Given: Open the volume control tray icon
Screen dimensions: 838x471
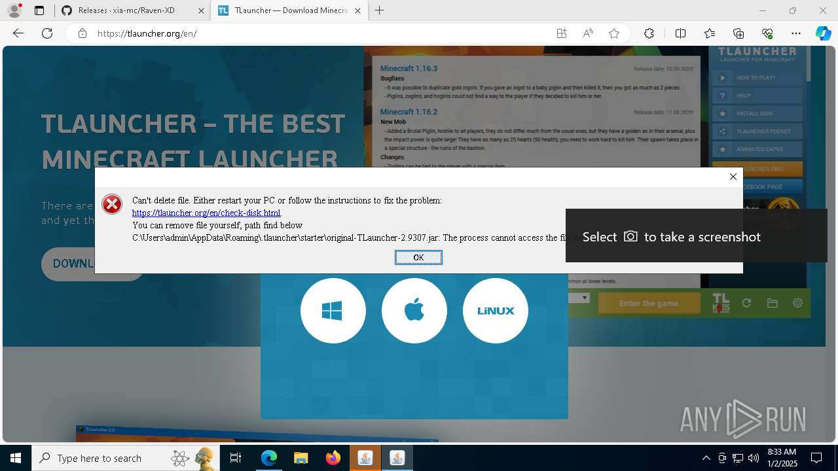Looking at the screenshot, I should [754, 458].
